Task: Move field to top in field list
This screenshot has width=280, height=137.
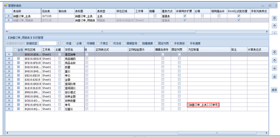Action: pos(274,53)
